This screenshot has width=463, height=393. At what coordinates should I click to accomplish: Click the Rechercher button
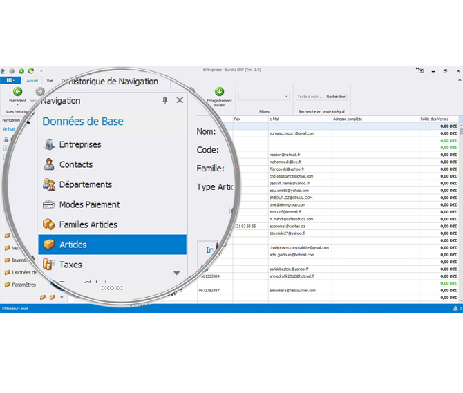336,97
